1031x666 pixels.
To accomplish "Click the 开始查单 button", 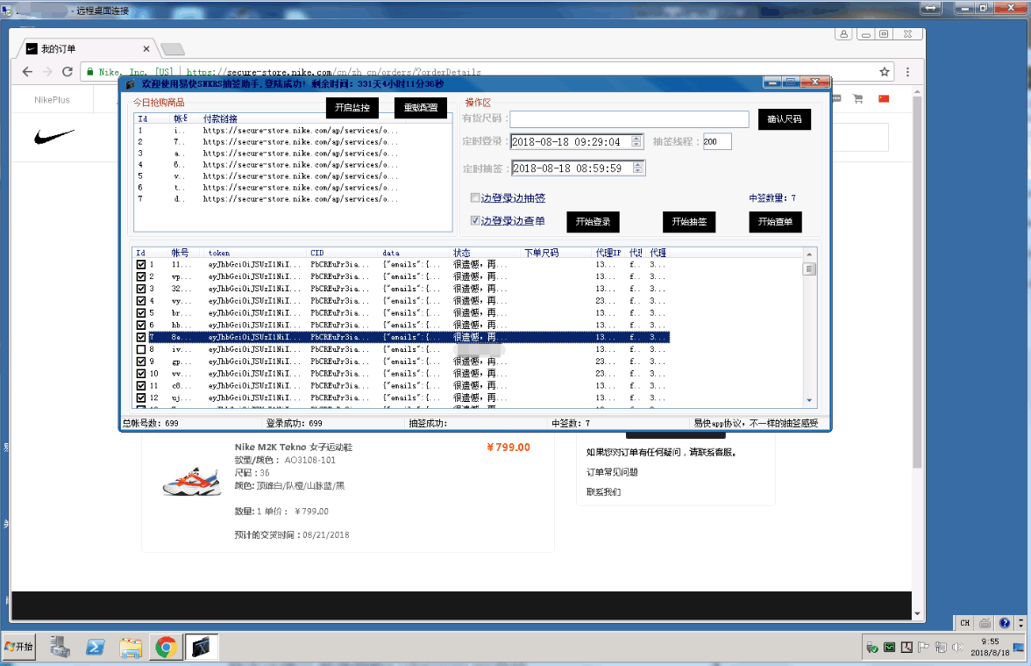I will pos(775,222).
